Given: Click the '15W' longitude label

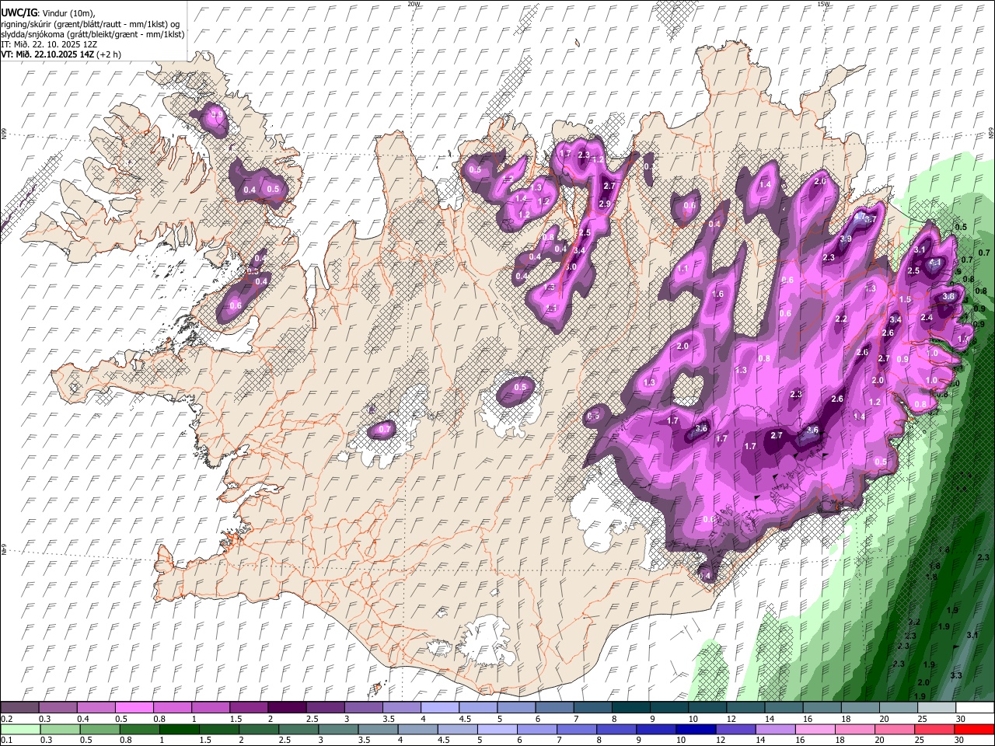Looking at the screenshot, I should pos(824,4).
